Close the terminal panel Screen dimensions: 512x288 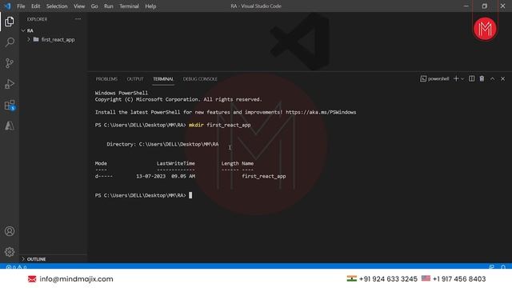[x=503, y=78]
